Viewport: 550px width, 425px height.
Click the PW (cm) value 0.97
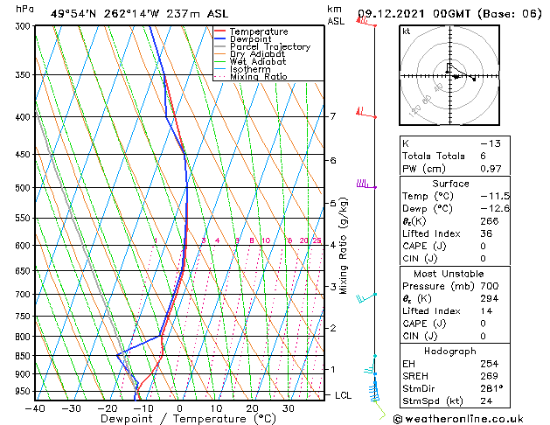(491, 169)
